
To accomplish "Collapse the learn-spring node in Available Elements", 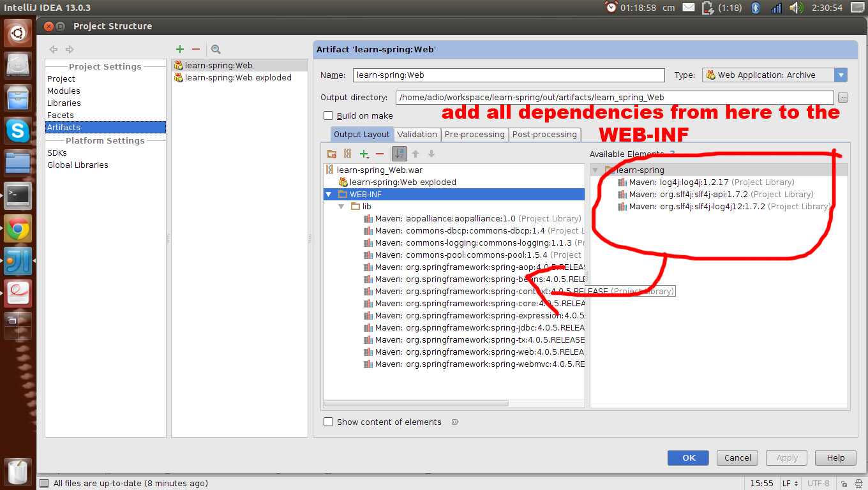I will [x=595, y=170].
